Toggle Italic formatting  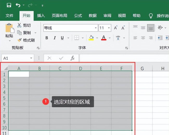point(55,38)
